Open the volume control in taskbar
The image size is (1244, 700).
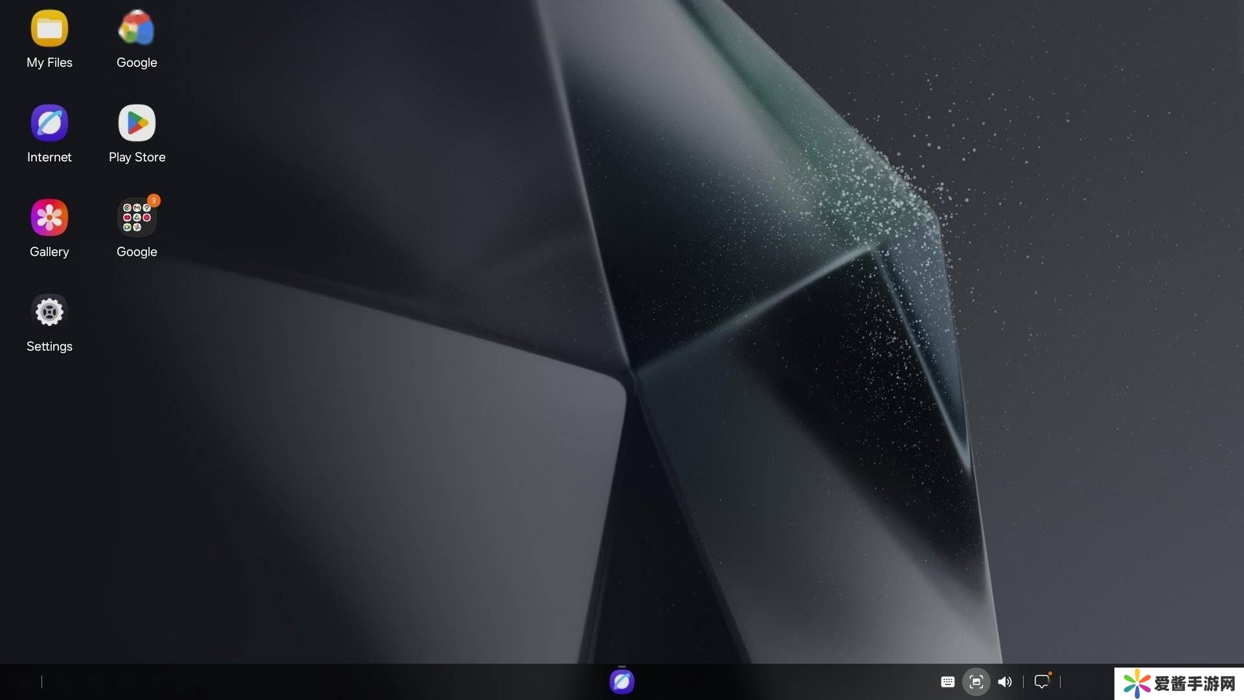[x=1005, y=682]
